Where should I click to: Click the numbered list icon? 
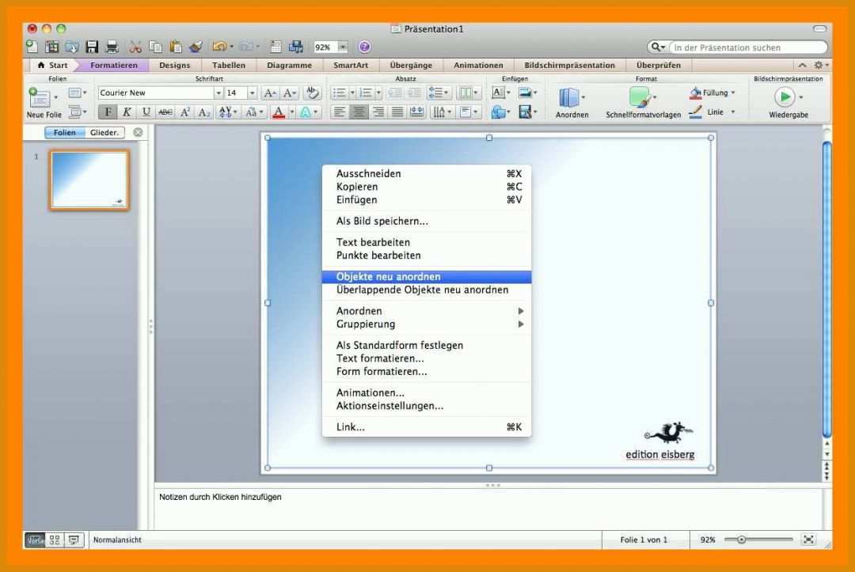(x=365, y=93)
